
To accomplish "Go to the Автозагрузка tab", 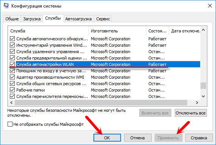I will pyautogui.click(x=78, y=19).
